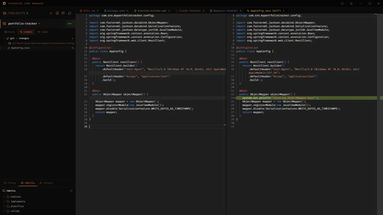Click the planifica folder icon
Image resolution: width=383 pixels, height=215 pixels.
point(8,206)
